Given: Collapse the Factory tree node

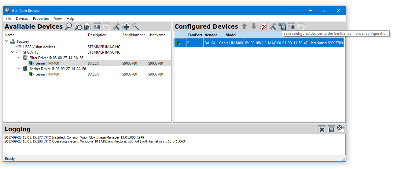Looking at the screenshot, I should (7, 41).
